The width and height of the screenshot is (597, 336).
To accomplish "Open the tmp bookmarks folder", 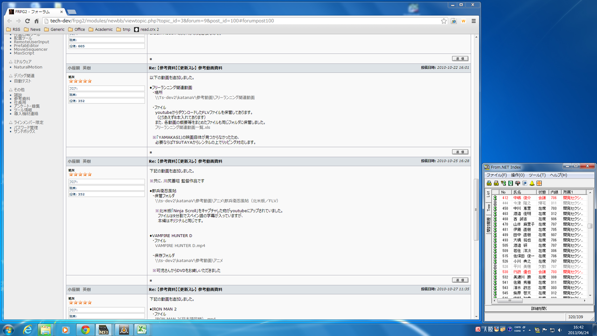I will (x=123, y=29).
